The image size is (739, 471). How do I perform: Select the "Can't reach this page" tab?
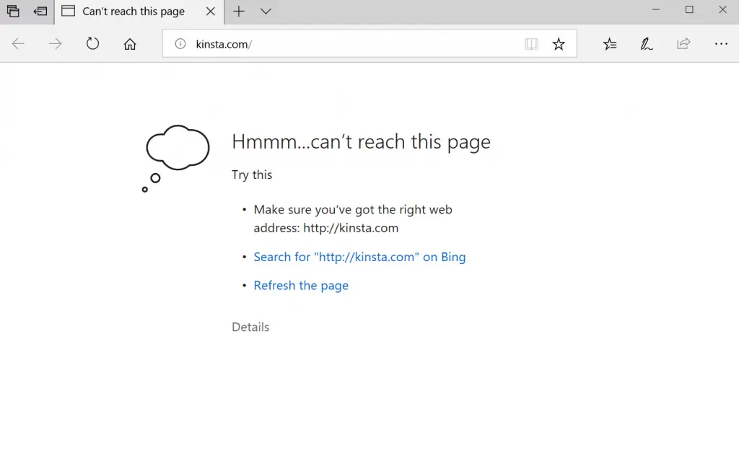pos(133,12)
